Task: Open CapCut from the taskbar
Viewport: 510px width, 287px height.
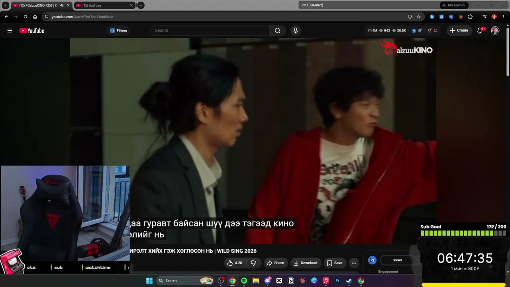Action: pyautogui.click(x=279, y=281)
